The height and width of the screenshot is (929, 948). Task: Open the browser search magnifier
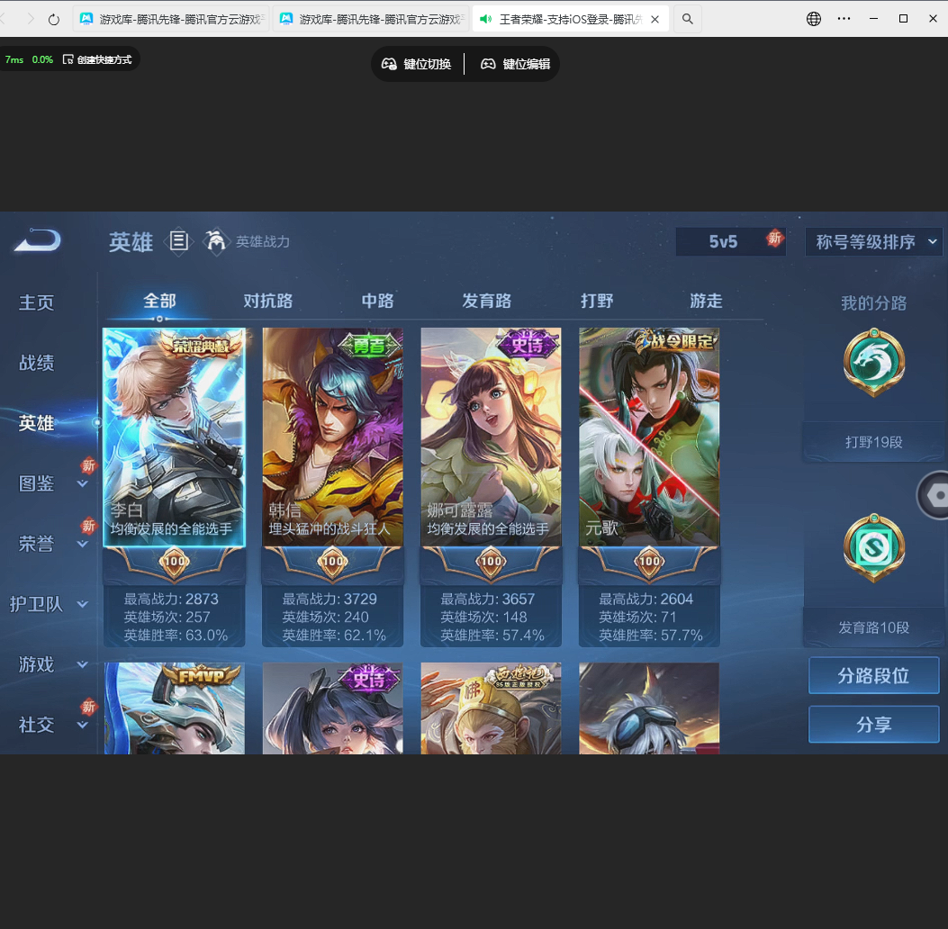click(x=688, y=19)
